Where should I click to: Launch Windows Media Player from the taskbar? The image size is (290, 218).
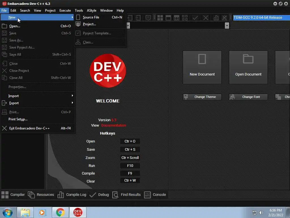point(42,212)
